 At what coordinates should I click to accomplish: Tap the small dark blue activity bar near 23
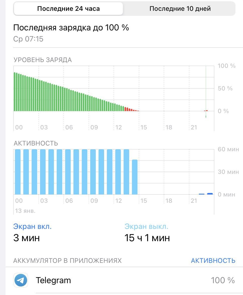[210, 193]
